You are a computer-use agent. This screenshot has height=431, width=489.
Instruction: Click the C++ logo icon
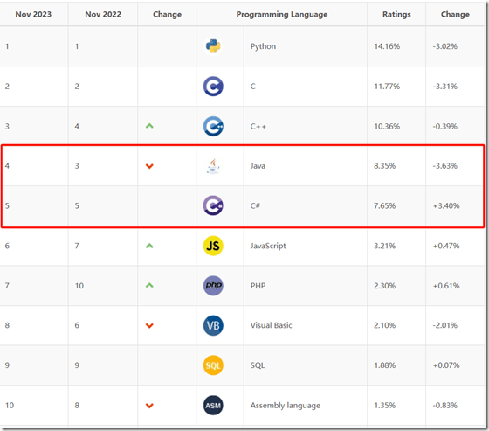(213, 126)
